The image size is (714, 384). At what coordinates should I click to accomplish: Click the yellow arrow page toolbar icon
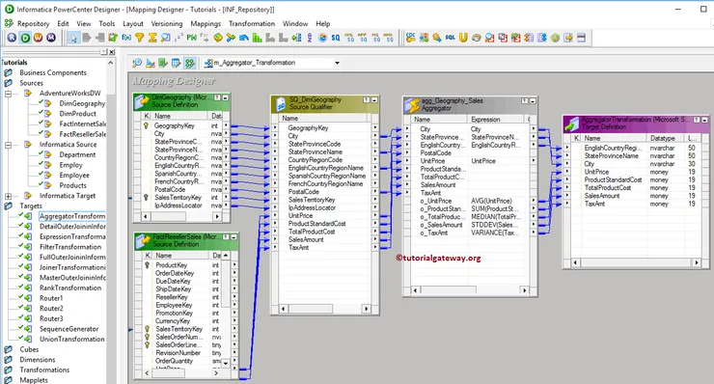pos(568,38)
